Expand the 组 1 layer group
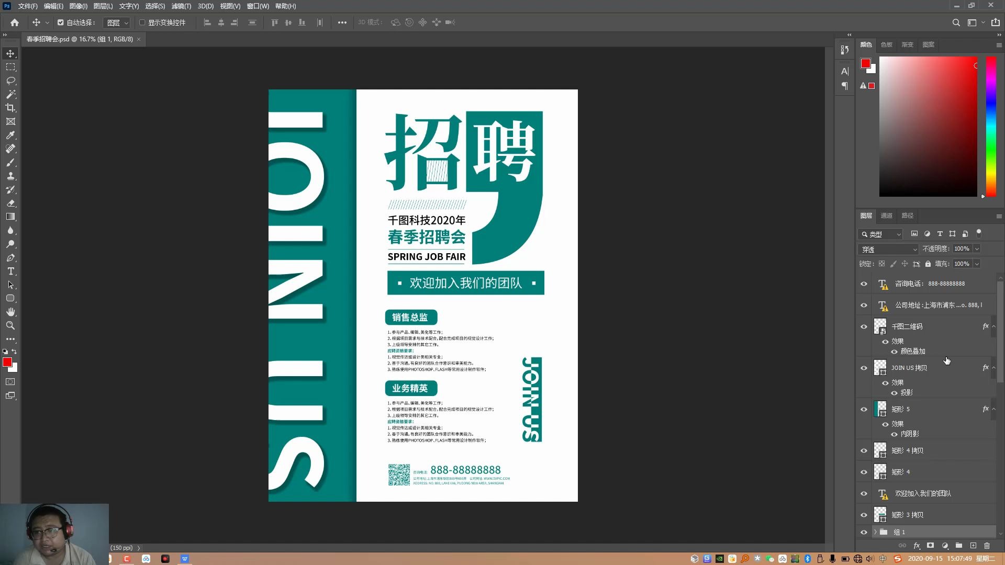The image size is (1005, 565). pyautogui.click(x=875, y=532)
